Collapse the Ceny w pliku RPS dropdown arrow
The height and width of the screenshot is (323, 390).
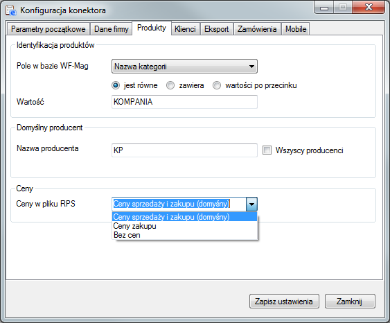tap(251, 204)
